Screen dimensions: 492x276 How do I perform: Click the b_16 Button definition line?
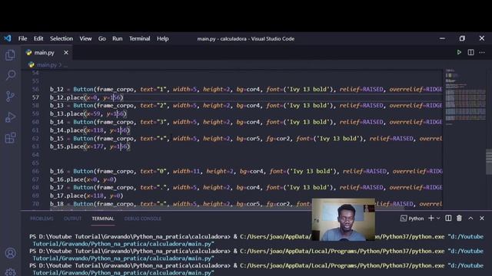click(246, 171)
